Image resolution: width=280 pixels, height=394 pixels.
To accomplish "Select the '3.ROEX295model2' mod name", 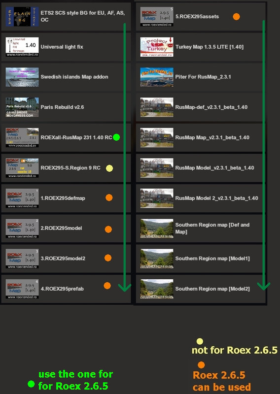I will click(x=63, y=258).
